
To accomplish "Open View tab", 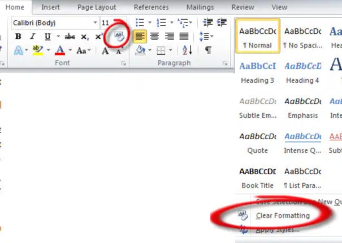I will point(279,7).
